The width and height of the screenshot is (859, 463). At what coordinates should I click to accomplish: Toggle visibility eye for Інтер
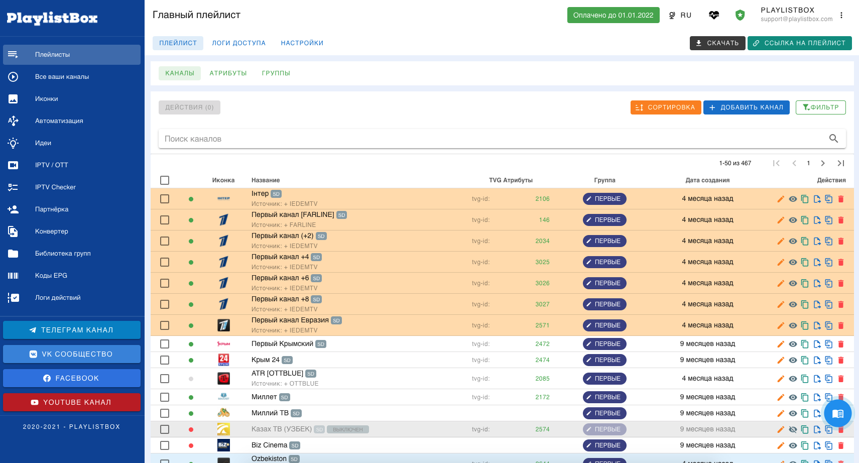click(x=793, y=199)
